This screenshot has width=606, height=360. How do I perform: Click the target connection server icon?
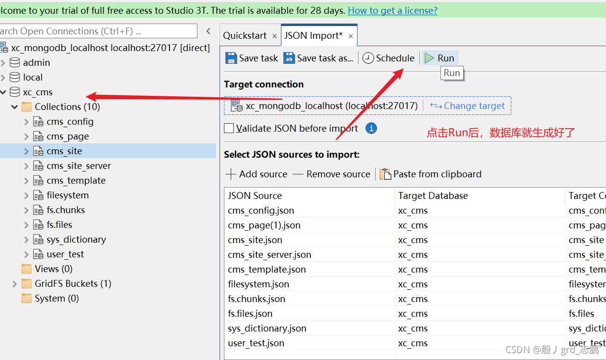click(x=237, y=106)
